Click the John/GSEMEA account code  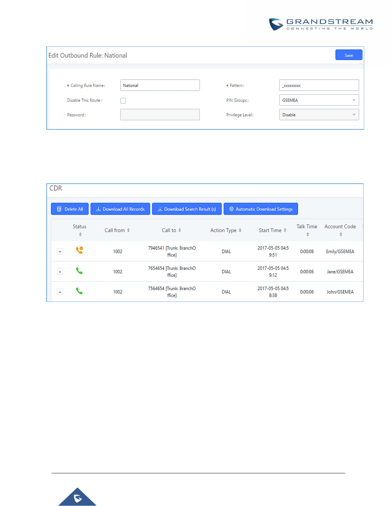(x=340, y=292)
